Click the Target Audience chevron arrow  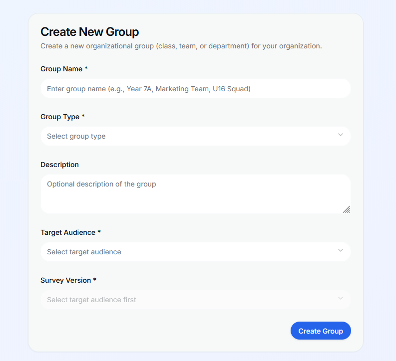click(x=341, y=251)
